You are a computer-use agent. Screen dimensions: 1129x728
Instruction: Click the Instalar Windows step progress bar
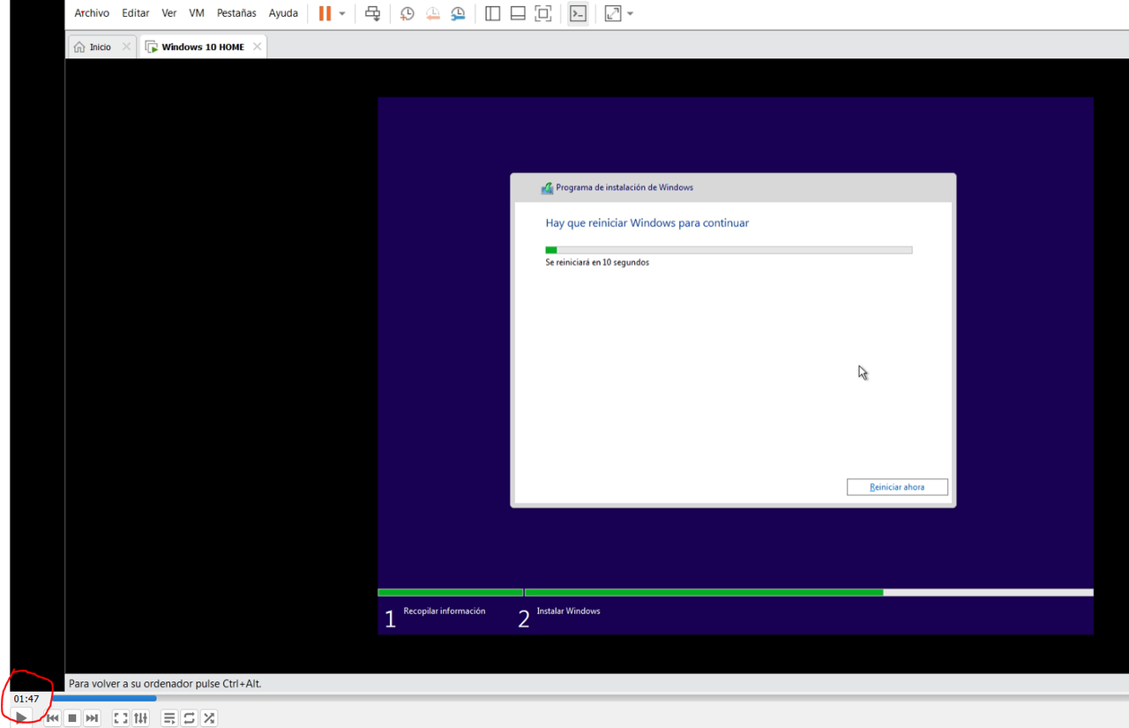[x=809, y=592]
